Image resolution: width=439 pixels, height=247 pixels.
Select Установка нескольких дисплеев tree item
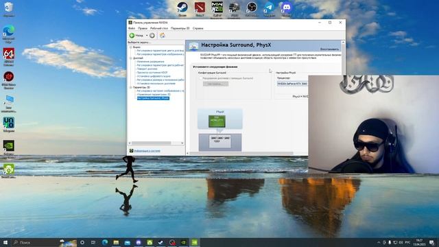coord(156,84)
